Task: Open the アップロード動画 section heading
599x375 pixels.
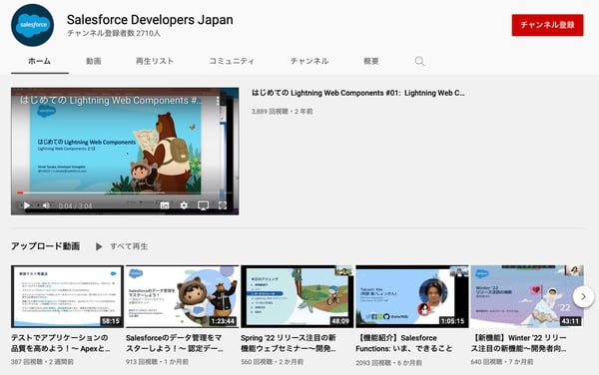Action: click(46, 246)
